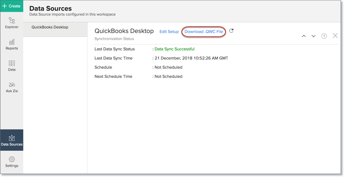Select the Data Sources sidebar icon

[12, 140]
